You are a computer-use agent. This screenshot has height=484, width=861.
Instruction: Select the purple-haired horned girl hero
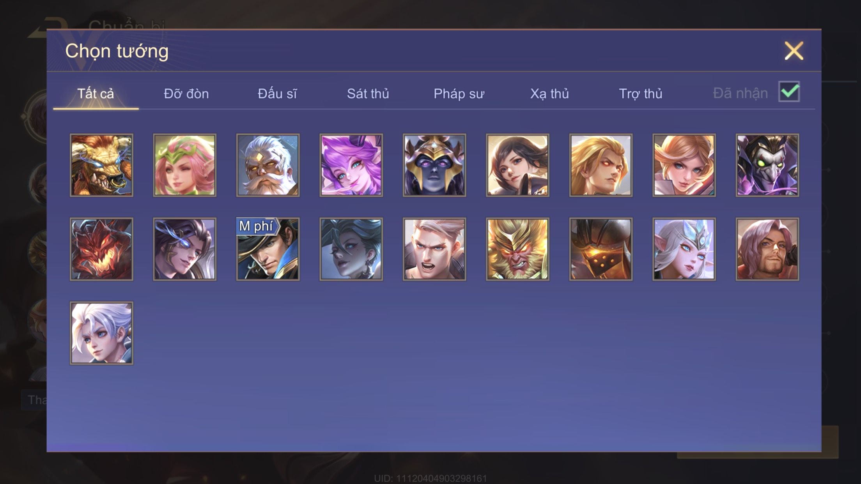pos(351,165)
